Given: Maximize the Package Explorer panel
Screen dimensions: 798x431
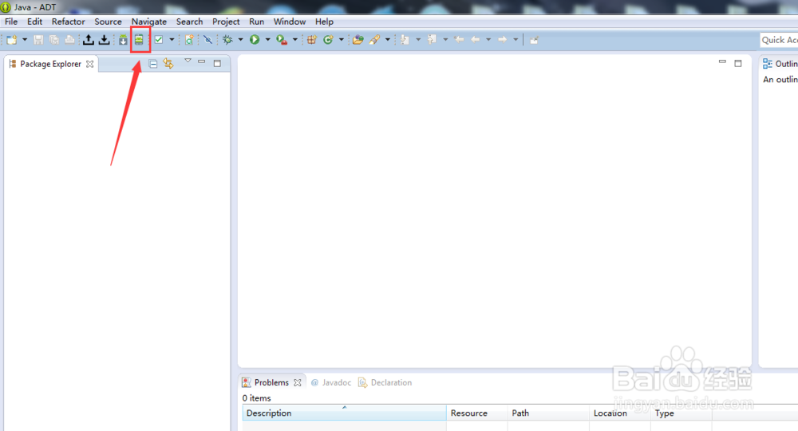Looking at the screenshot, I should pos(217,63).
